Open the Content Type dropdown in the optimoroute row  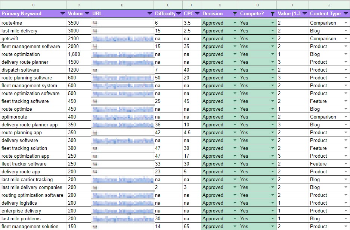click(x=346, y=117)
